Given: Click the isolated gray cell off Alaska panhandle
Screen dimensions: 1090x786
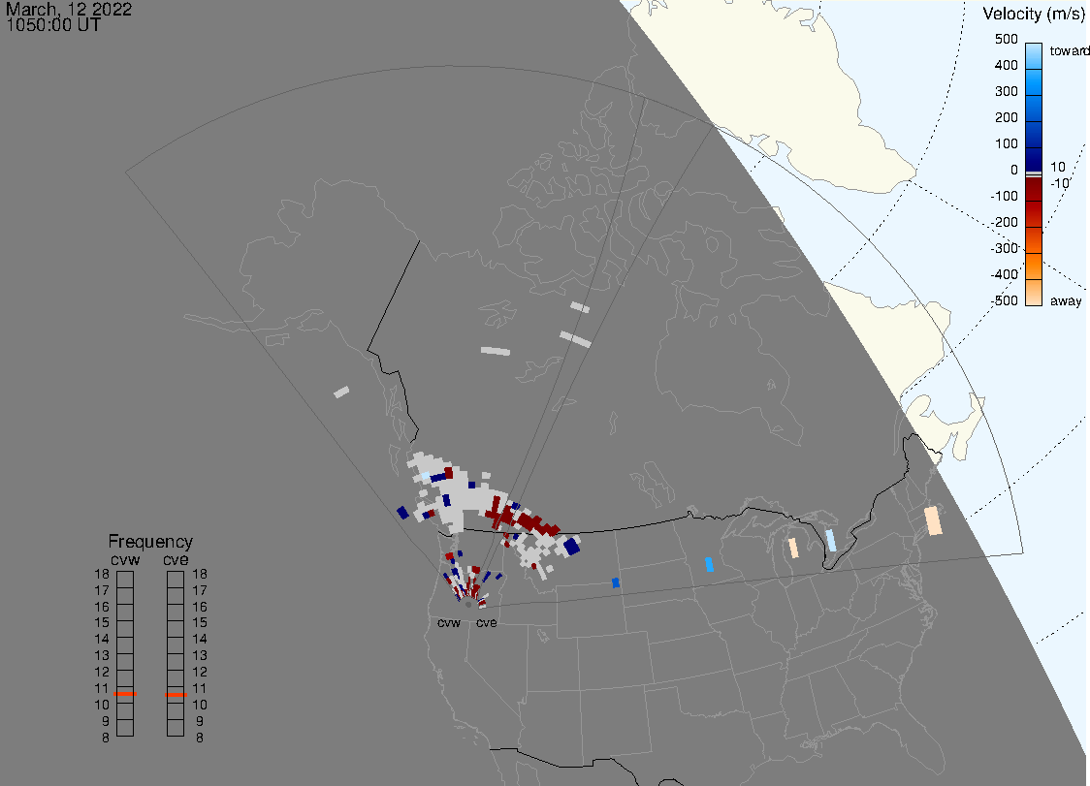Looking at the screenshot, I should coord(341,392).
